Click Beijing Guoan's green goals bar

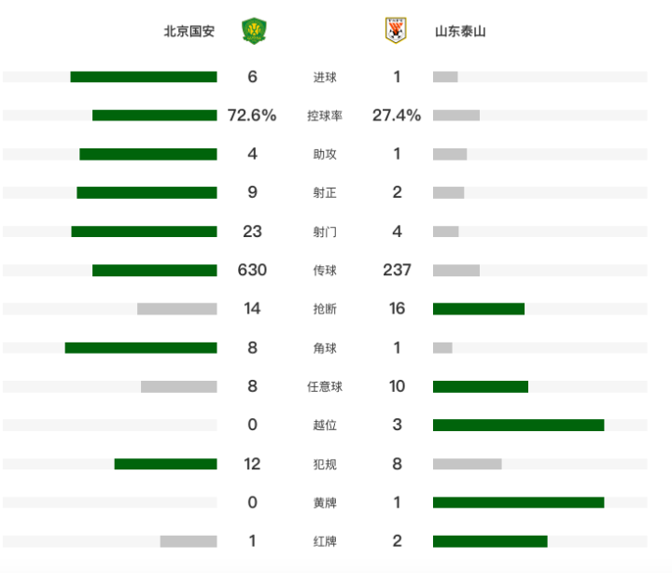tap(144, 77)
